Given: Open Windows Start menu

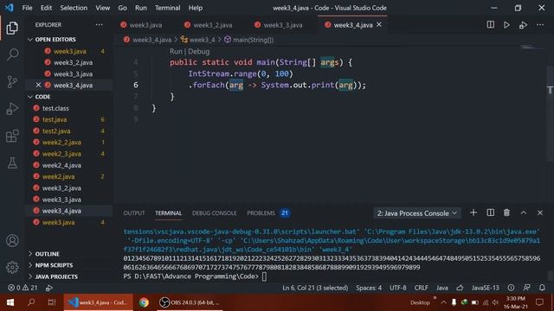Looking at the screenshot, I should point(10,302).
